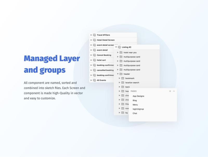Click the bookmark group folder icon
The width and height of the screenshot is (208, 157).
[x=123, y=78]
